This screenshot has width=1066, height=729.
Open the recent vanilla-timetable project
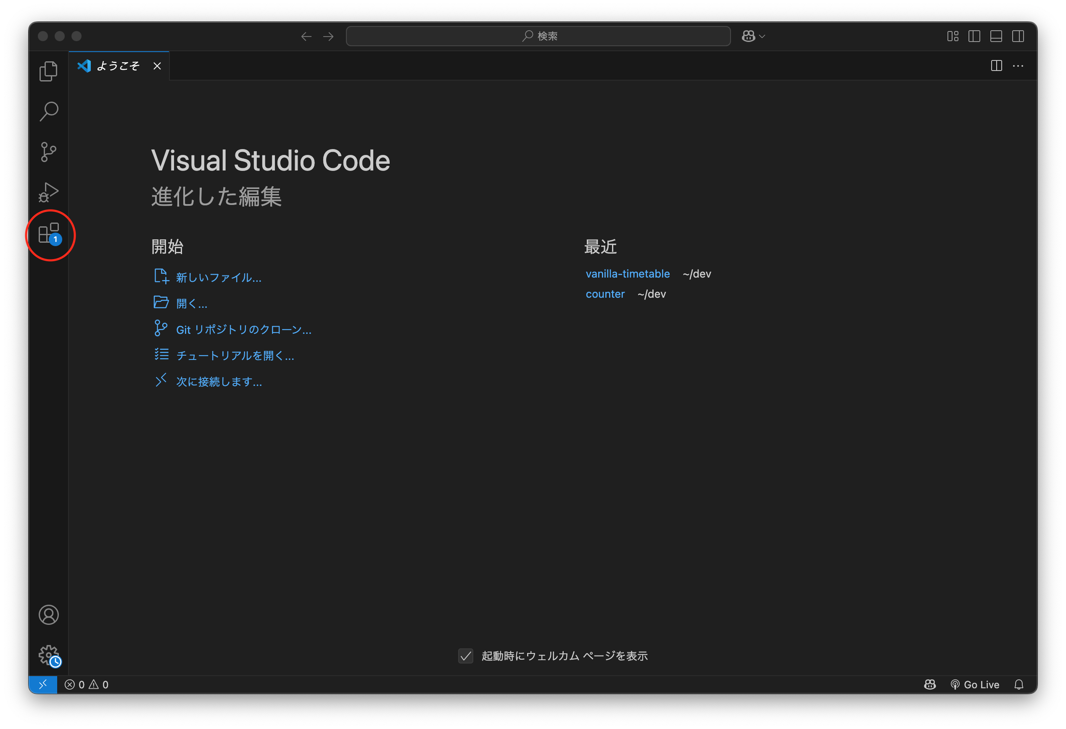click(x=628, y=274)
